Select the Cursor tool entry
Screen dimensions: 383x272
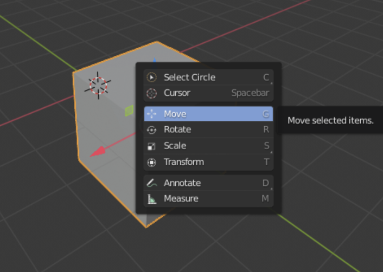(208, 93)
